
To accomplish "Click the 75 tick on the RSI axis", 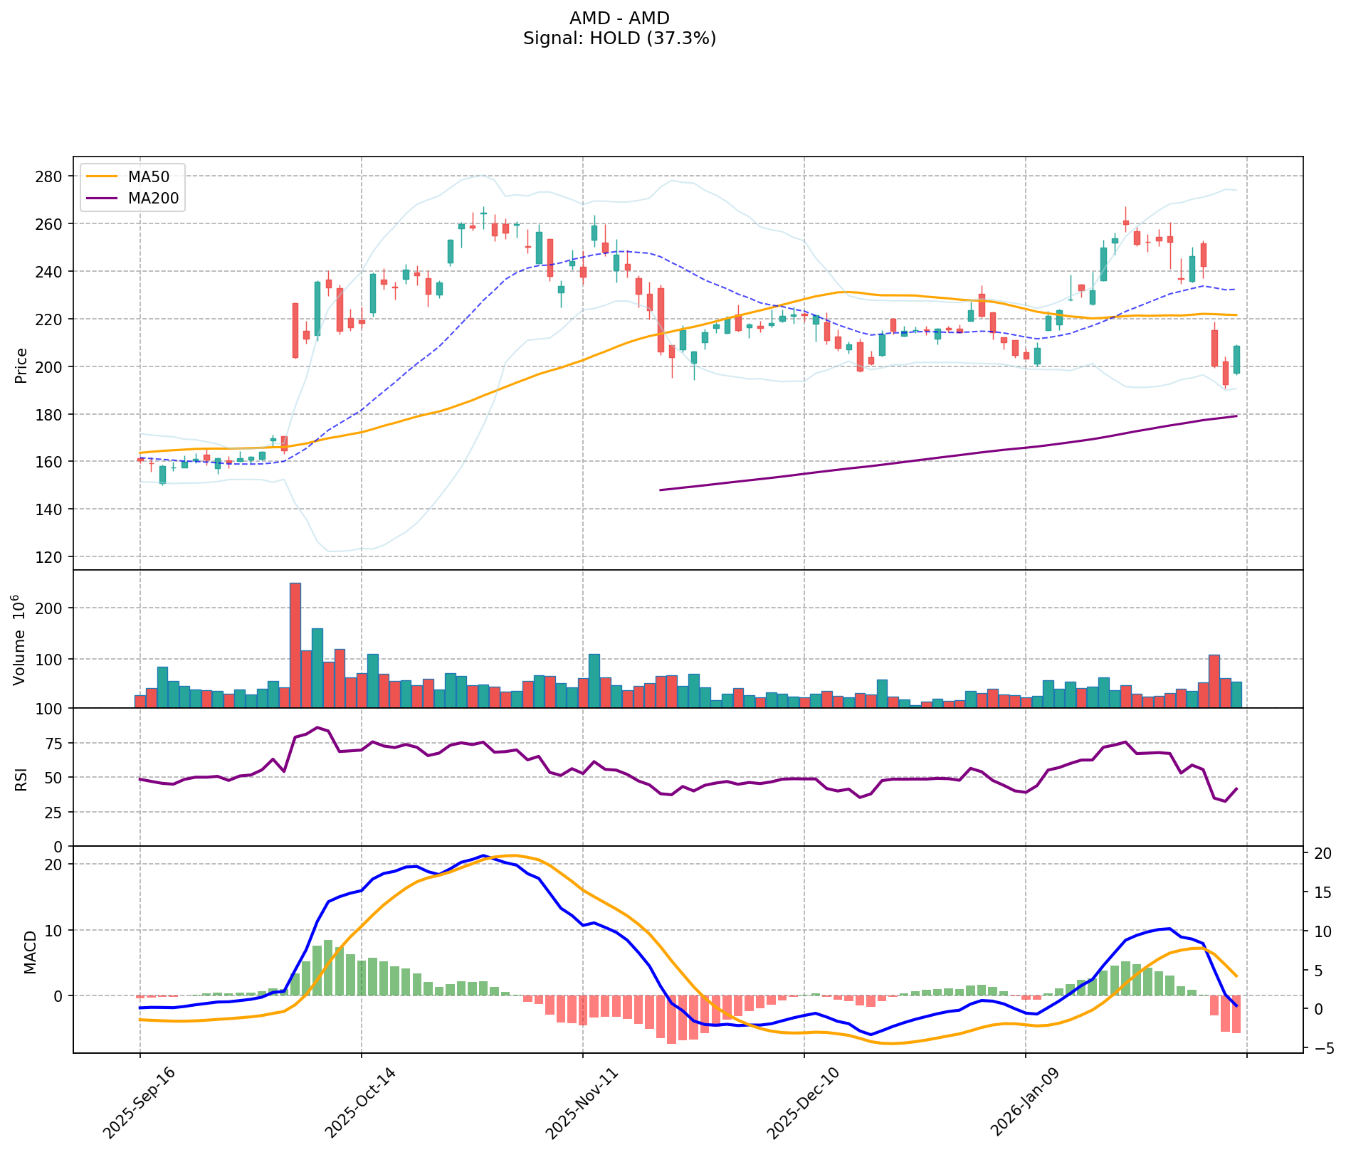I will (x=56, y=744).
